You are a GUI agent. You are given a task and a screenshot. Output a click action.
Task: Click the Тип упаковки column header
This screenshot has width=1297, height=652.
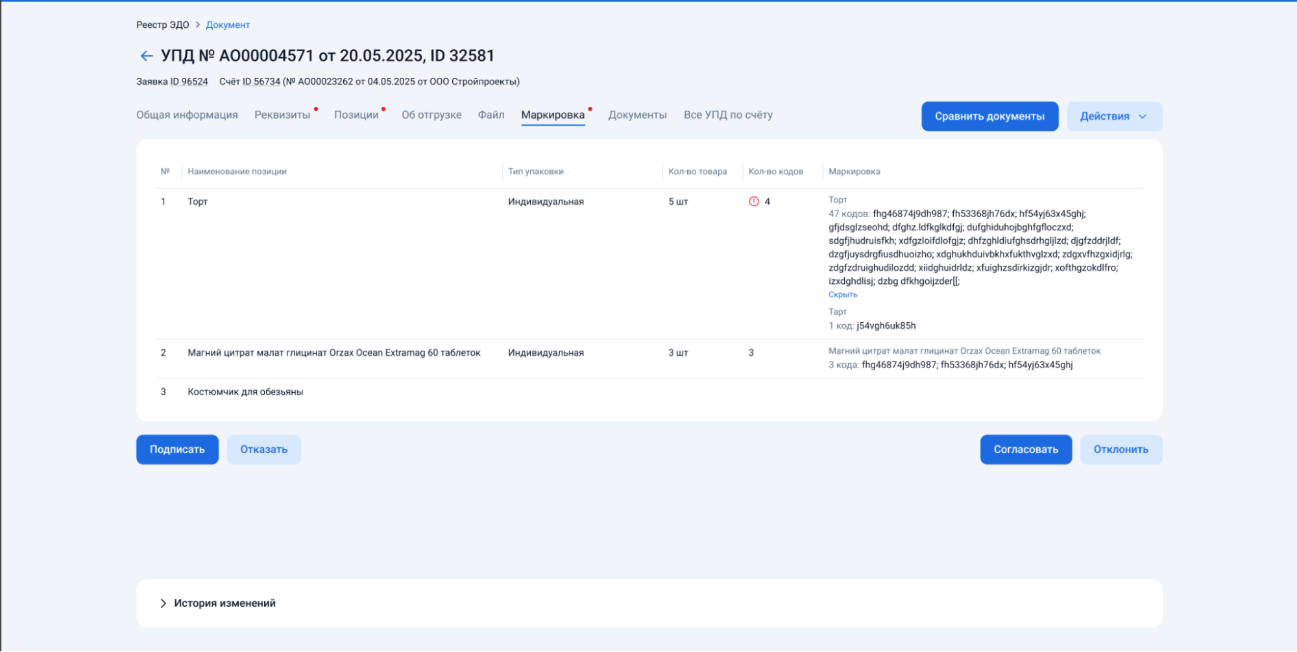(x=536, y=171)
